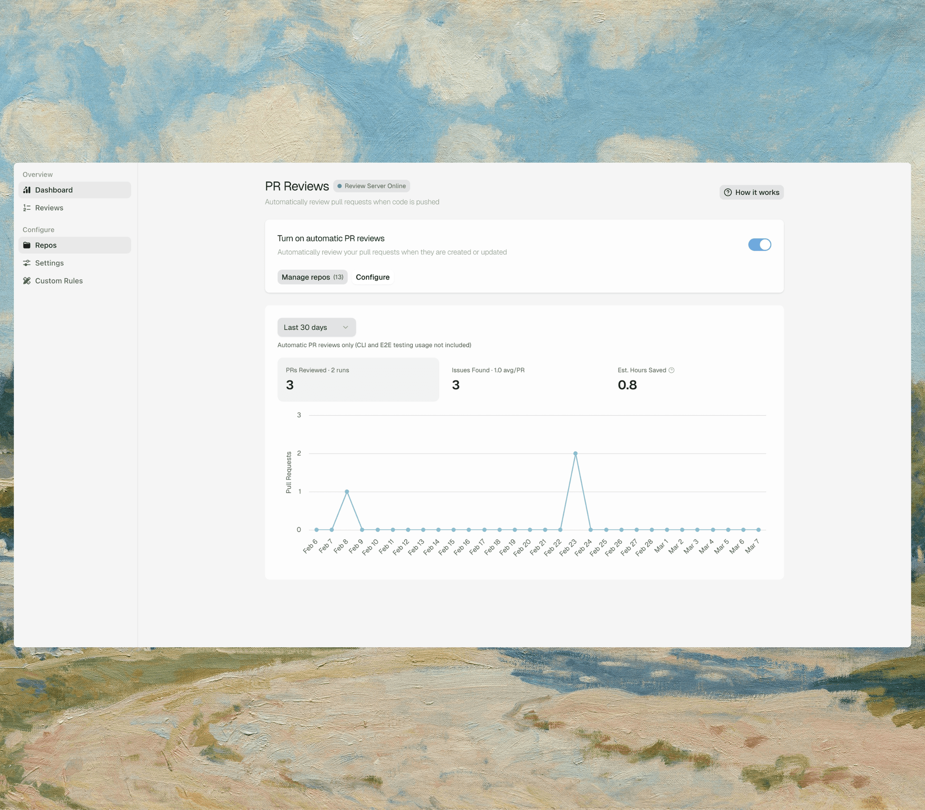Click the Reviews list icon in sidebar
This screenshot has width=925, height=810.
coord(27,208)
